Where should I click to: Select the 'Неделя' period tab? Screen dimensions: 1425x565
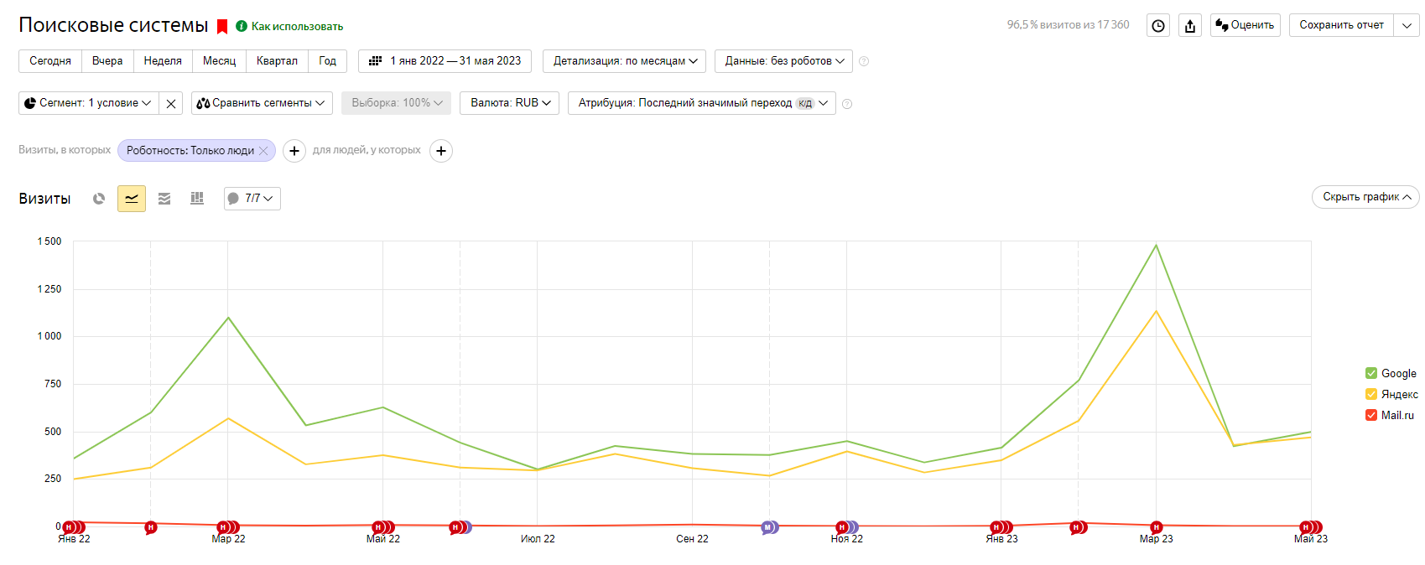[163, 61]
